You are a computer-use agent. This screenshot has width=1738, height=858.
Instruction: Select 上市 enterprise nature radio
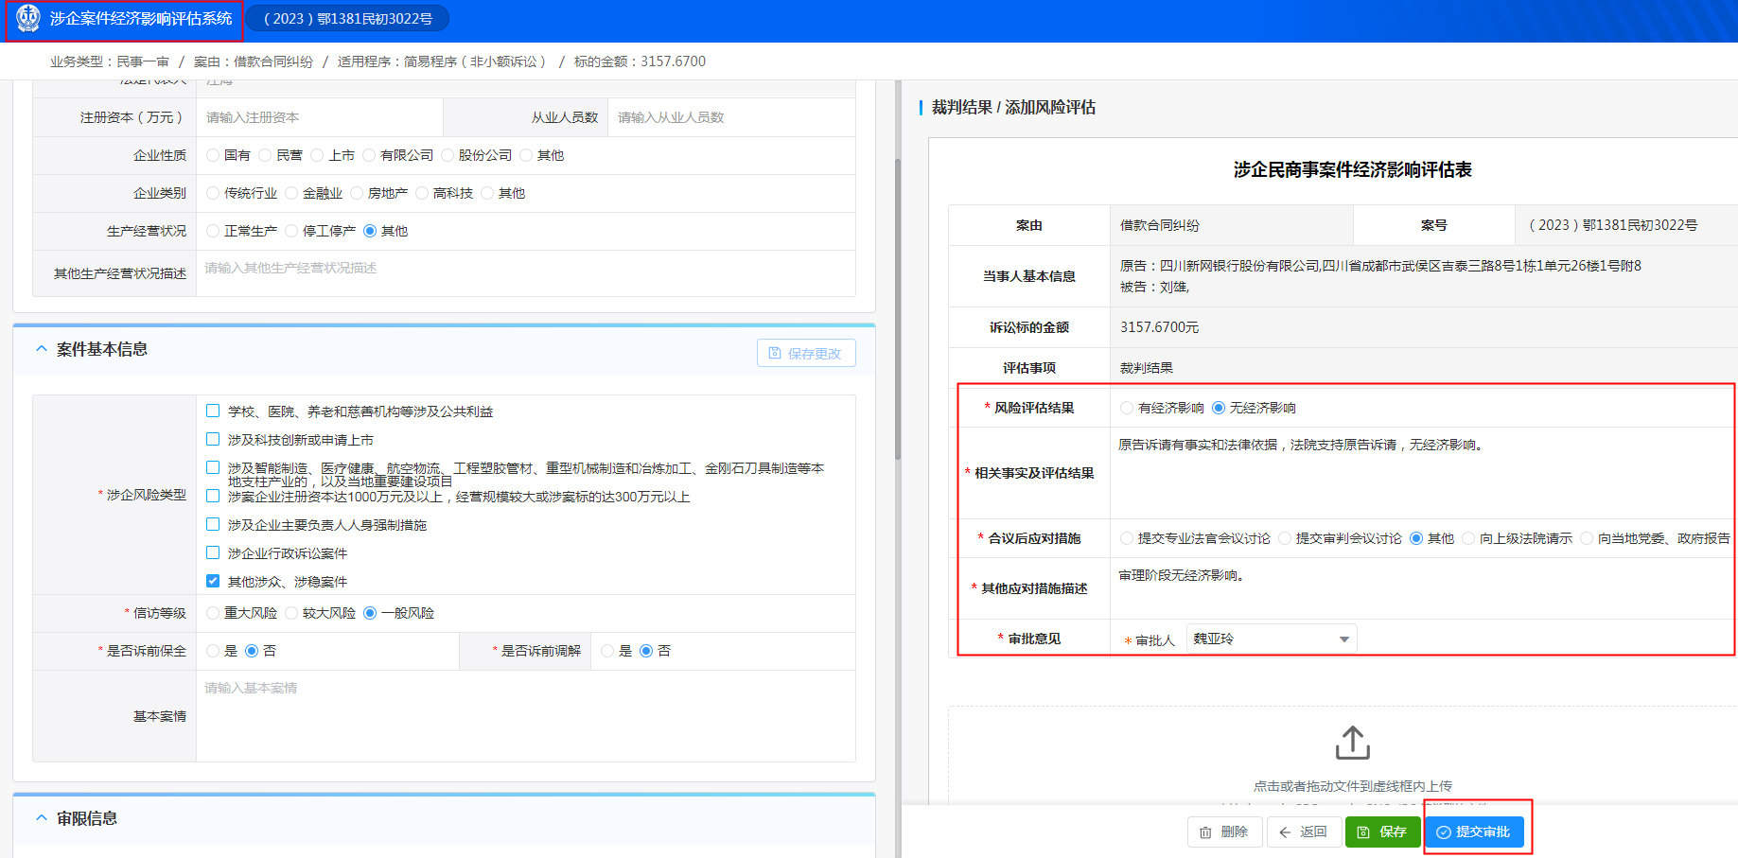317,155
